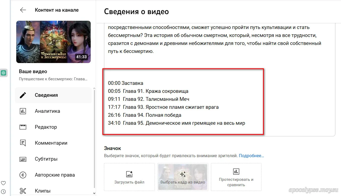Viewport: 341px width, 196px height.
Task: Open the Комментарии speech bubble icon
Action: coord(23,143)
